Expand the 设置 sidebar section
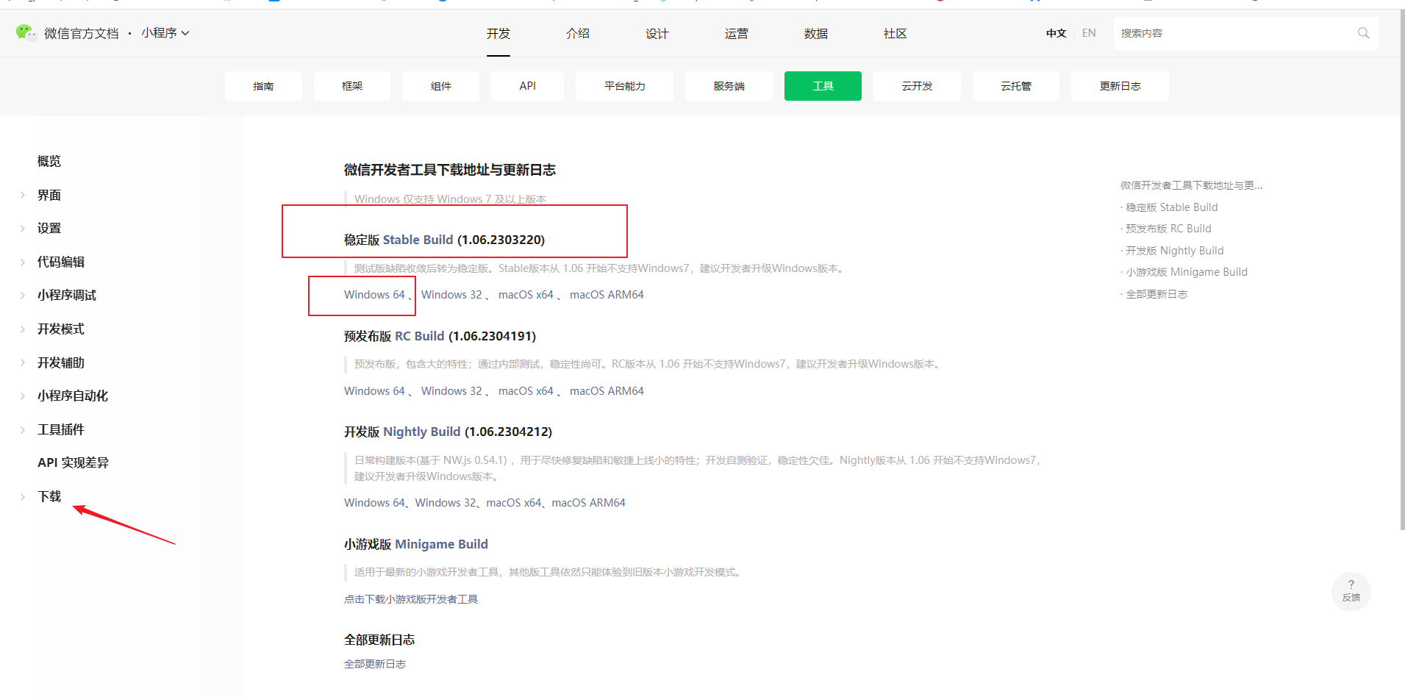Image resolution: width=1405 pixels, height=697 pixels. [23, 229]
